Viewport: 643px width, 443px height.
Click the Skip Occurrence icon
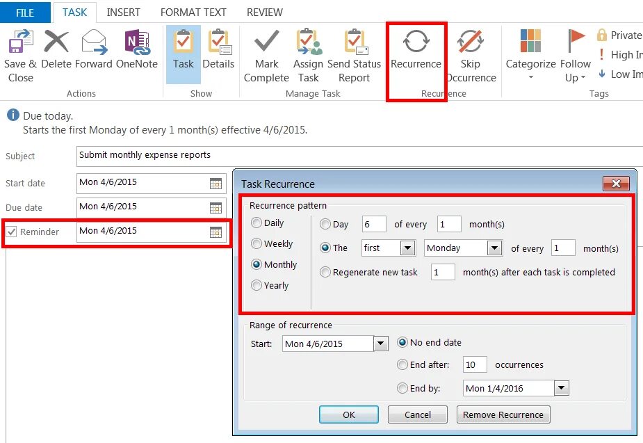click(x=471, y=42)
